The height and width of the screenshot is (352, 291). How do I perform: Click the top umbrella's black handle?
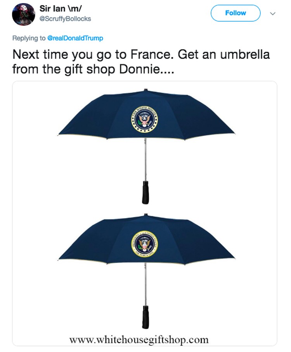(145, 192)
